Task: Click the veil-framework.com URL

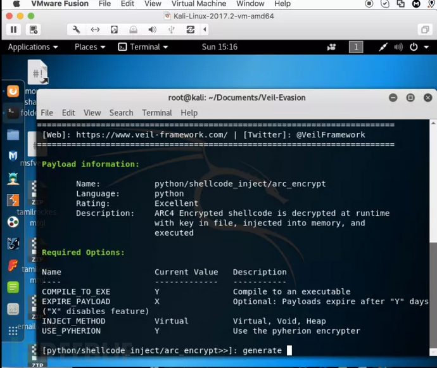Action: coord(152,135)
